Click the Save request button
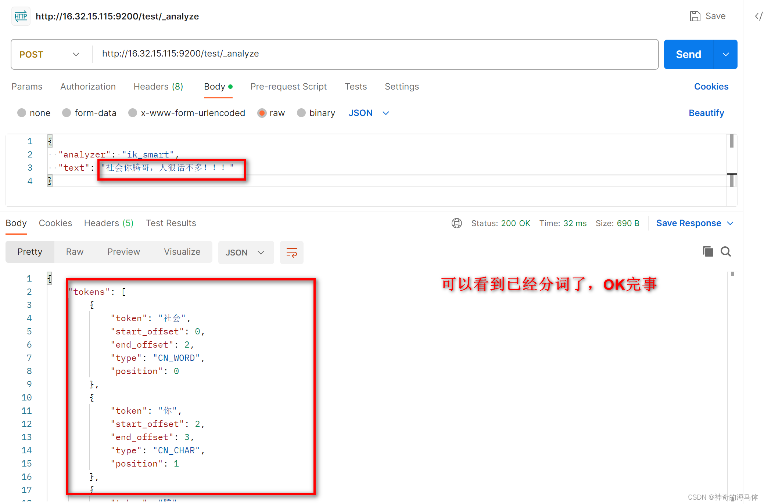 tap(708, 16)
